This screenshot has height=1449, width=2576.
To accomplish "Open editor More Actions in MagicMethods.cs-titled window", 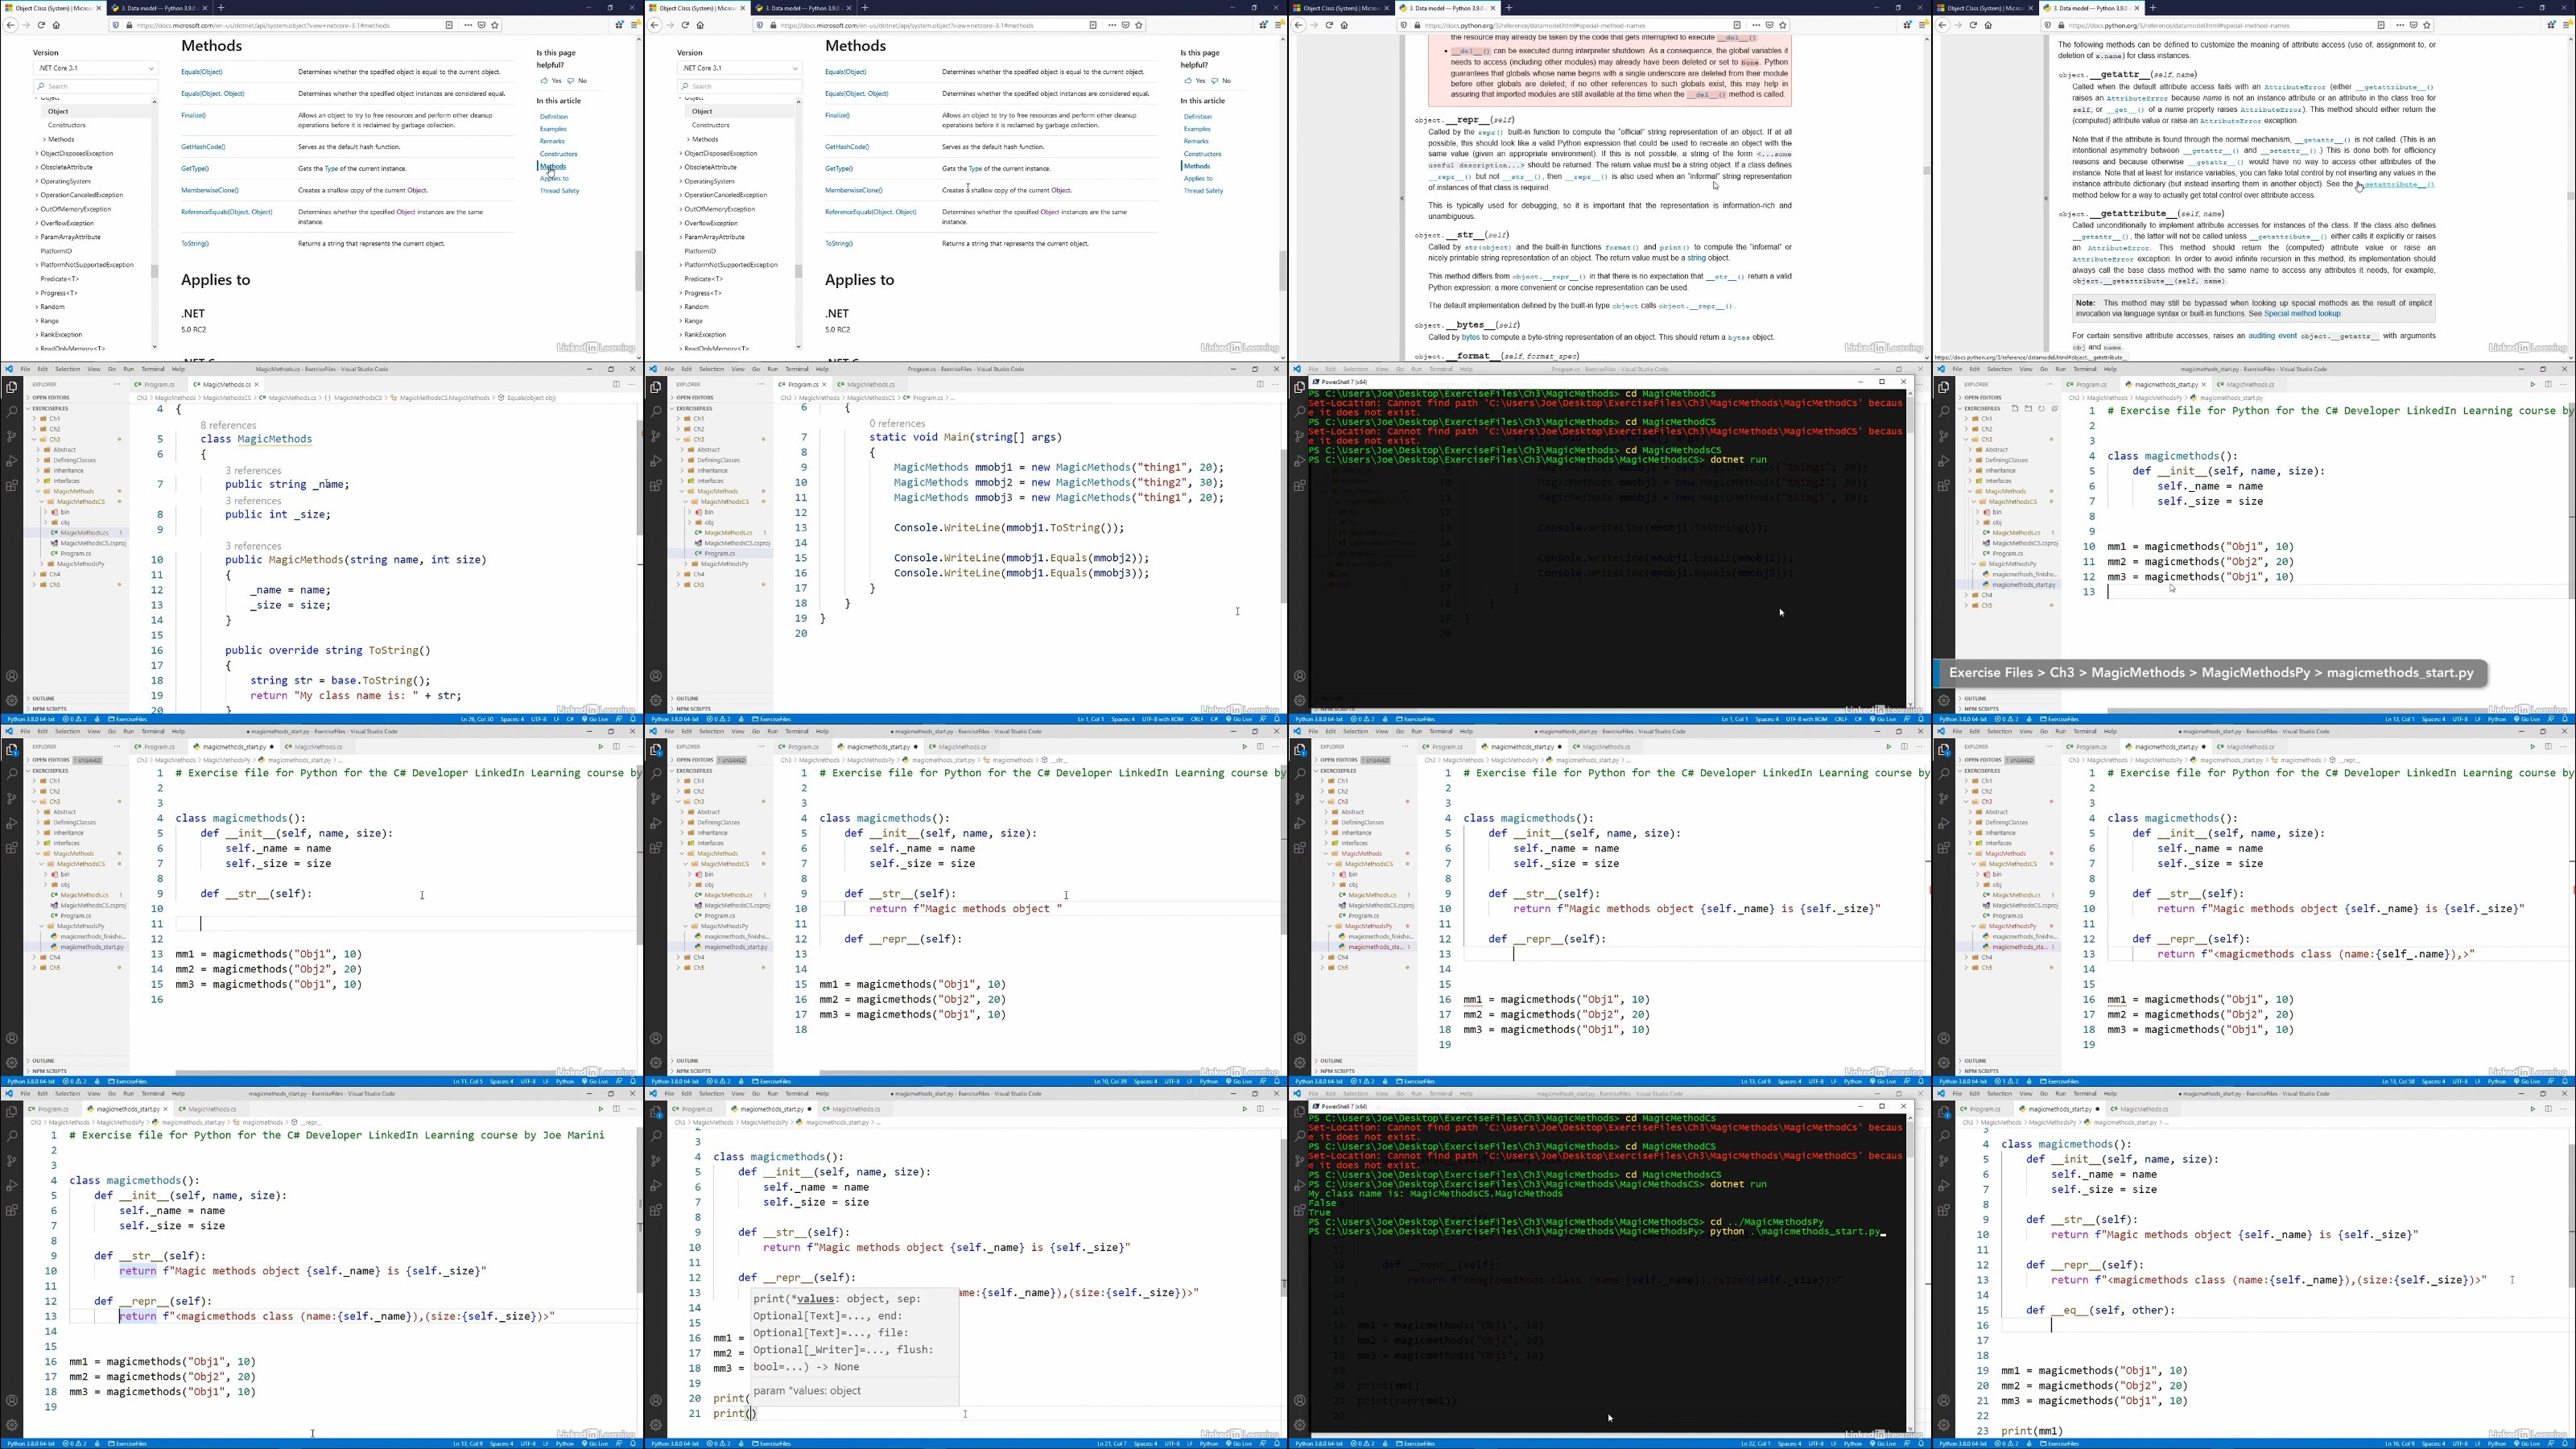I will (x=632, y=384).
